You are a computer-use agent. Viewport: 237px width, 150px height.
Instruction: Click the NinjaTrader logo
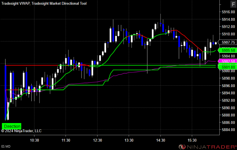click(x=207, y=147)
